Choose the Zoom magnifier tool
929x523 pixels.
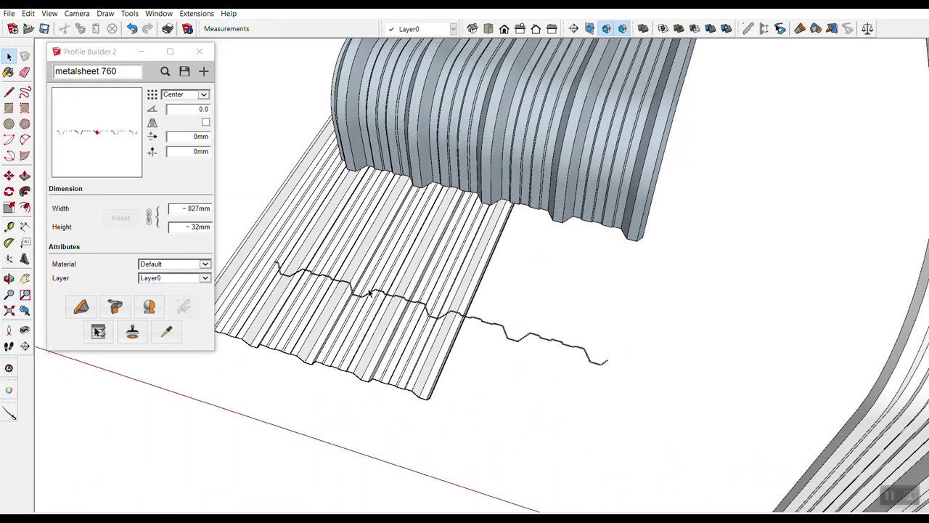[9, 295]
